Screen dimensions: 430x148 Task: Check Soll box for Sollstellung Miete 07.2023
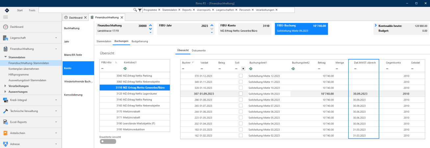pyautogui.click(x=241, y=105)
